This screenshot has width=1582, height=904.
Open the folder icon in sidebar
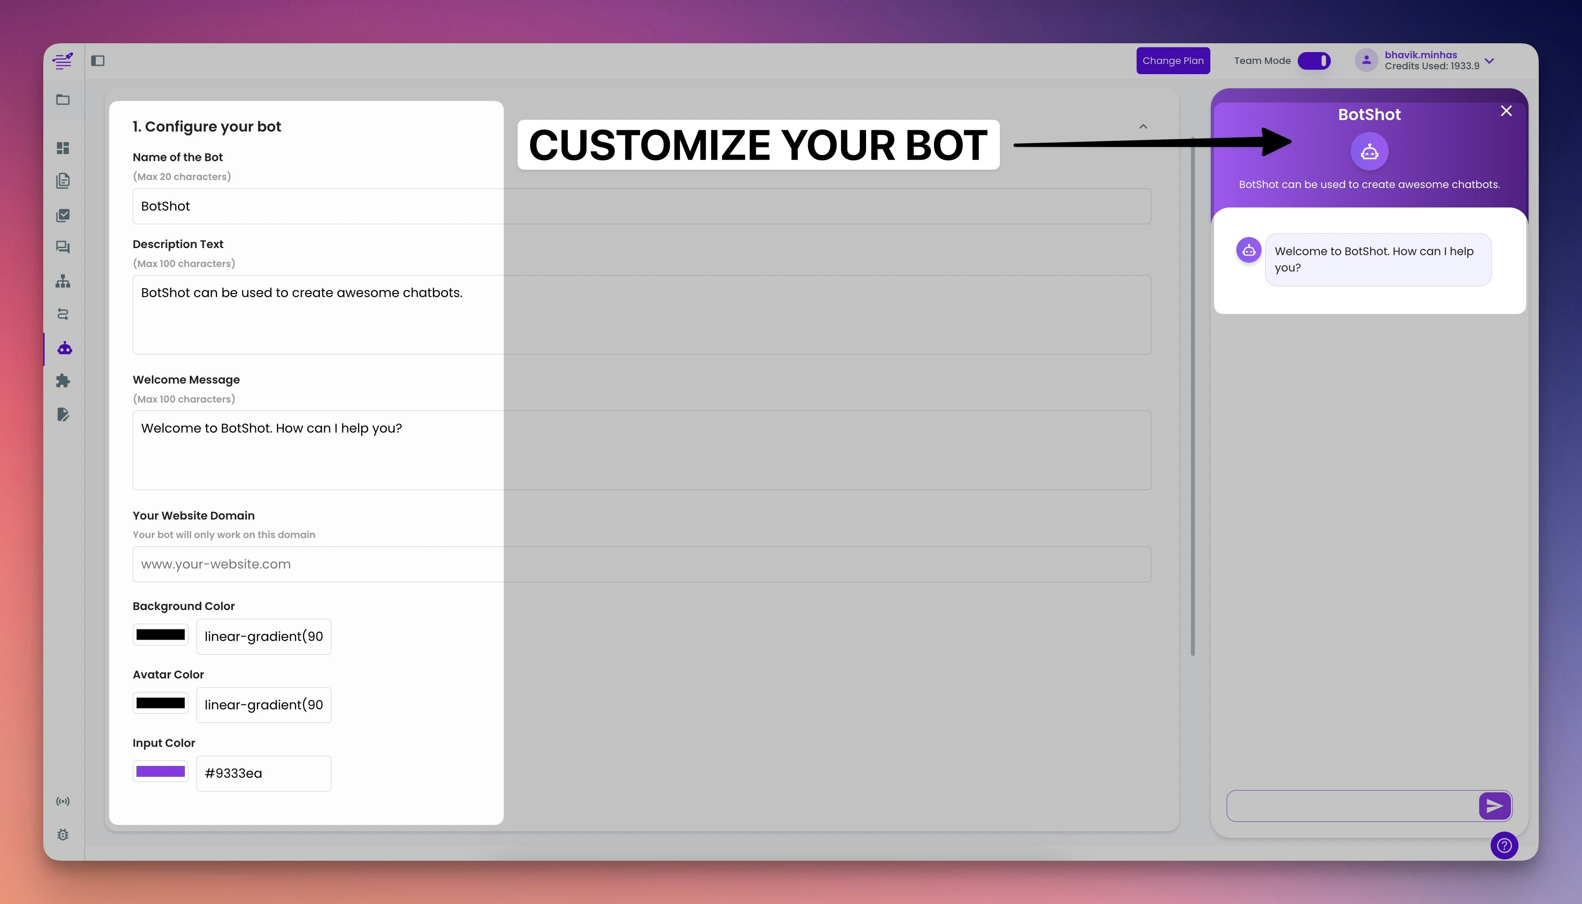pos(63,99)
